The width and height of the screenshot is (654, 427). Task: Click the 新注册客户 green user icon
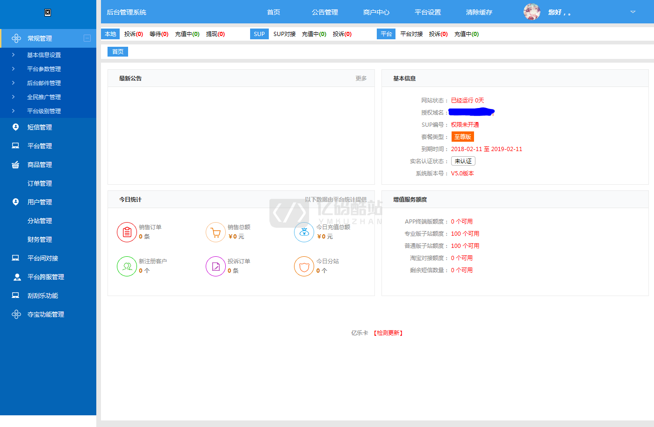pos(127,266)
